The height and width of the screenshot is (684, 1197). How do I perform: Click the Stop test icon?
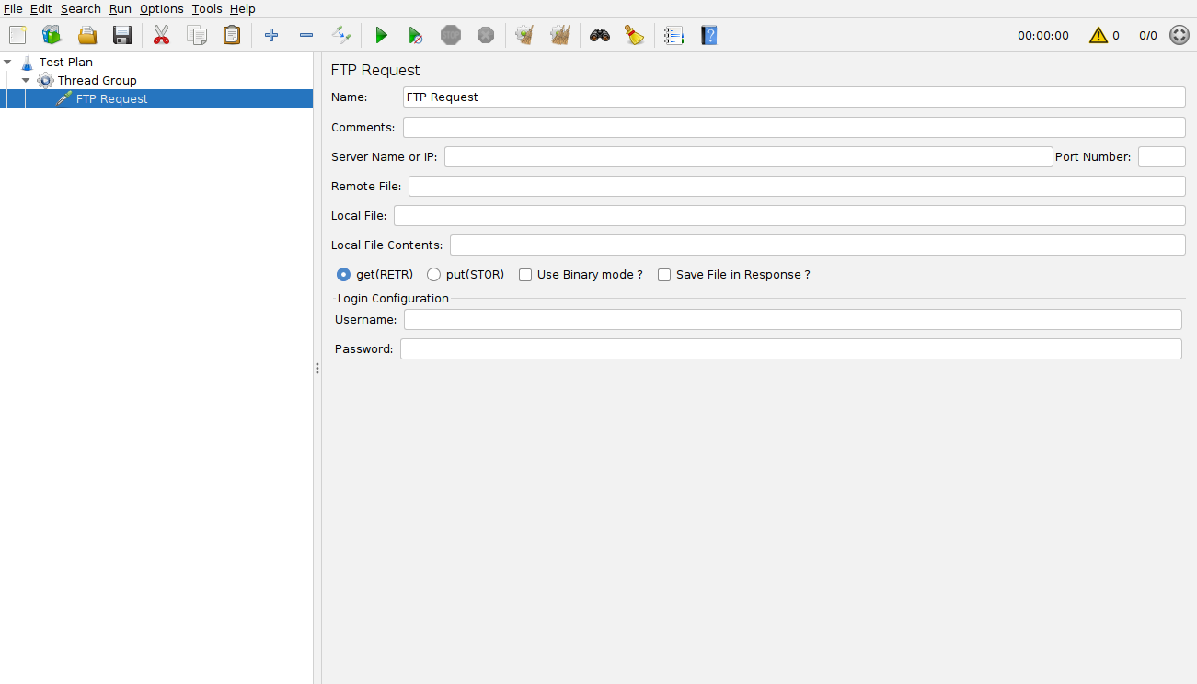coord(451,35)
